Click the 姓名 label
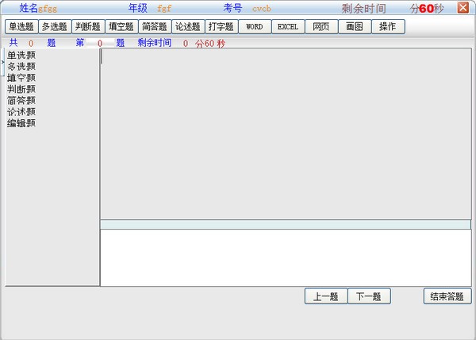This screenshot has width=476, height=340. click(x=29, y=8)
